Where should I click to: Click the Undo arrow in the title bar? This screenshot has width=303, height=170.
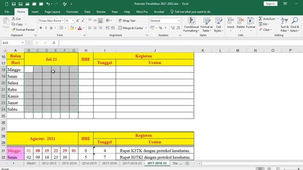pos(48,4)
